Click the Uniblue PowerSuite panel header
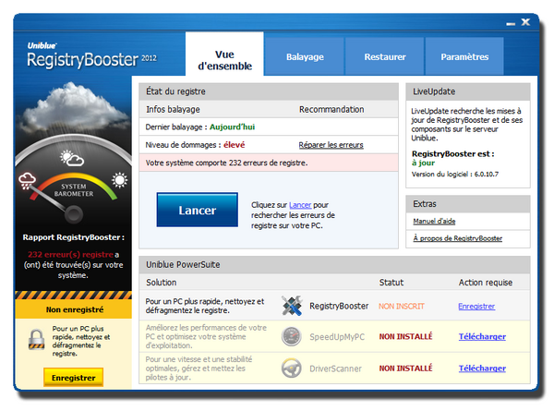This screenshot has width=554, height=411. [334, 264]
